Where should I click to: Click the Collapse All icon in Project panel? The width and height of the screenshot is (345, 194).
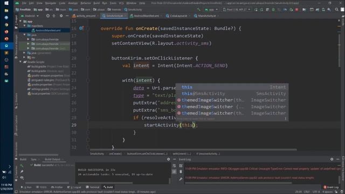click(54, 16)
